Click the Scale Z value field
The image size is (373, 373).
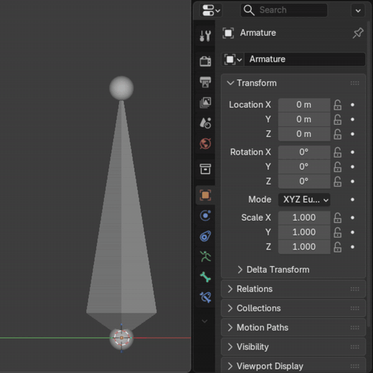click(x=304, y=247)
